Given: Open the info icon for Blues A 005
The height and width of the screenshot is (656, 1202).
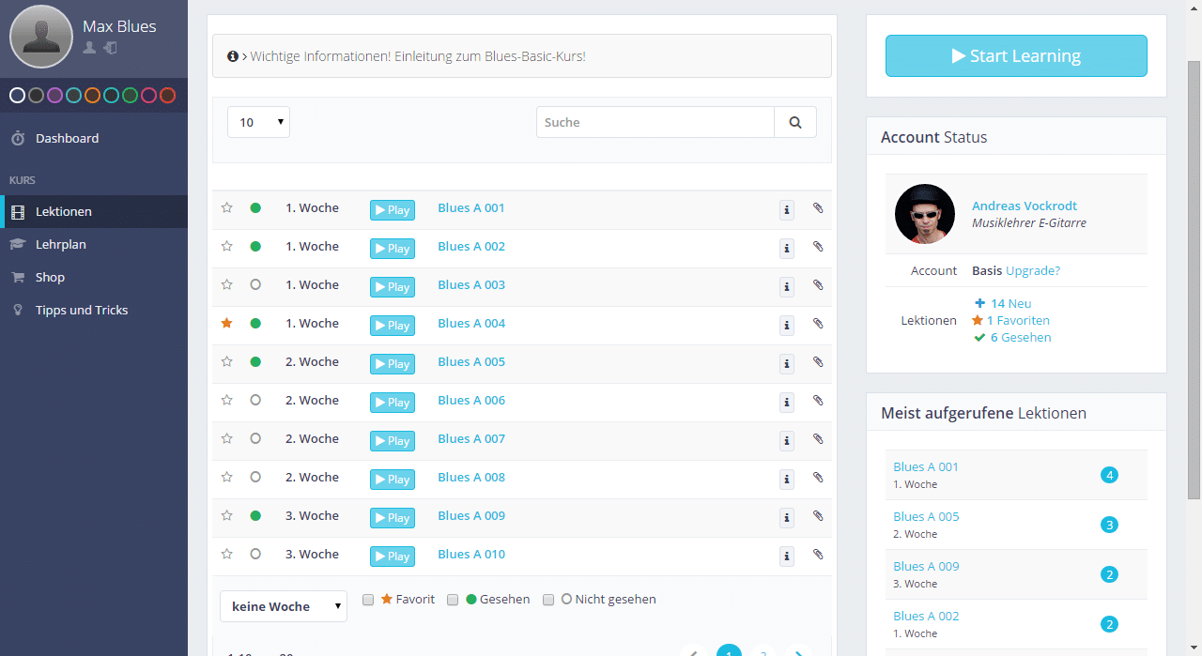Looking at the screenshot, I should pos(787,363).
